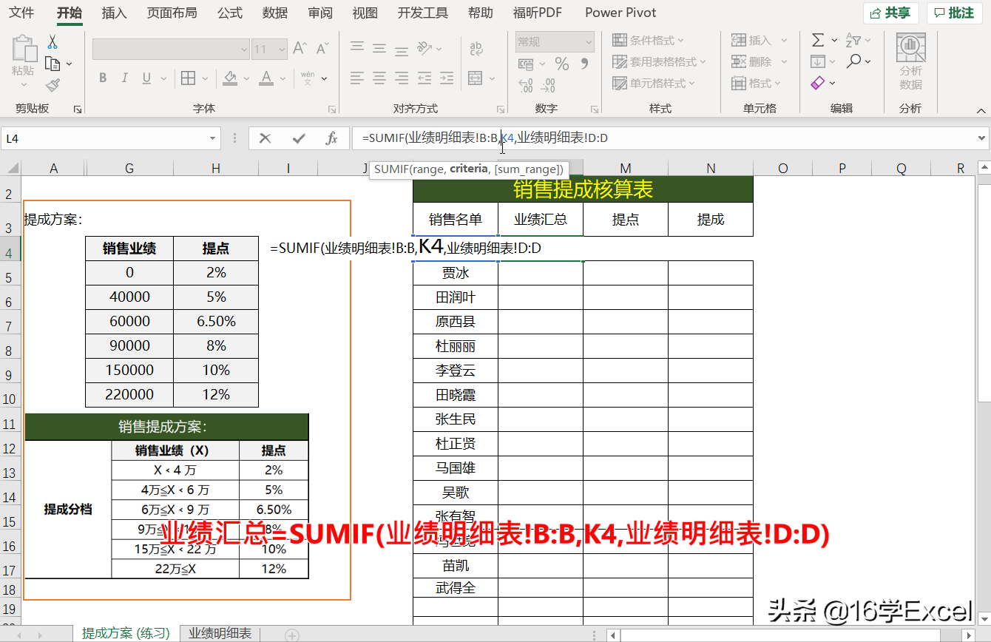Switch to the 业绩明细表 sheet tab
The height and width of the screenshot is (642, 991).
220,633
